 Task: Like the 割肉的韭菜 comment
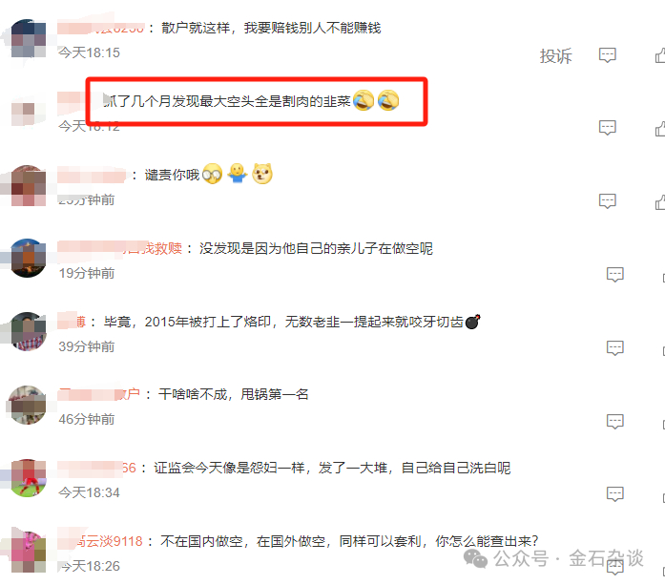click(x=660, y=129)
